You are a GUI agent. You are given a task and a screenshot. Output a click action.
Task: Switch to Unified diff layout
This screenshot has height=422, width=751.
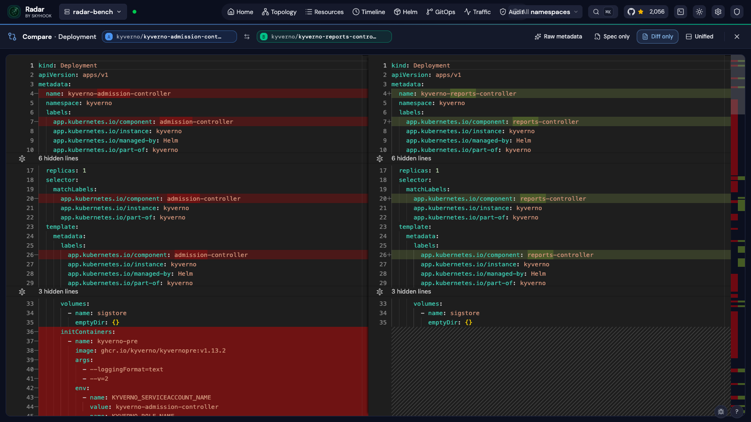pyautogui.click(x=699, y=37)
